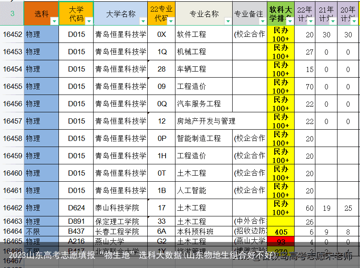
Task: Click the 专业名称 header filter icon
Action: click(228, 22)
